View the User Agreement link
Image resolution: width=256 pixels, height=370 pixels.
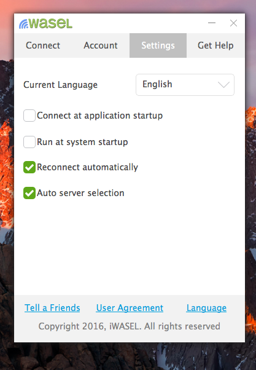pos(130,308)
